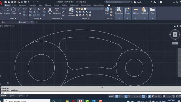Toggle snap mode dots in status bar
This screenshot has height=102, width=181.
(x=120, y=96)
